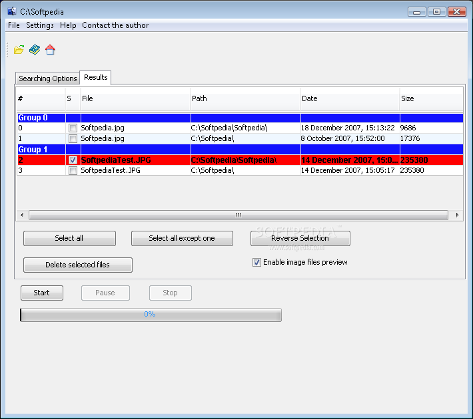Click Select all except one button
The width and height of the screenshot is (473, 419).
coord(182,238)
